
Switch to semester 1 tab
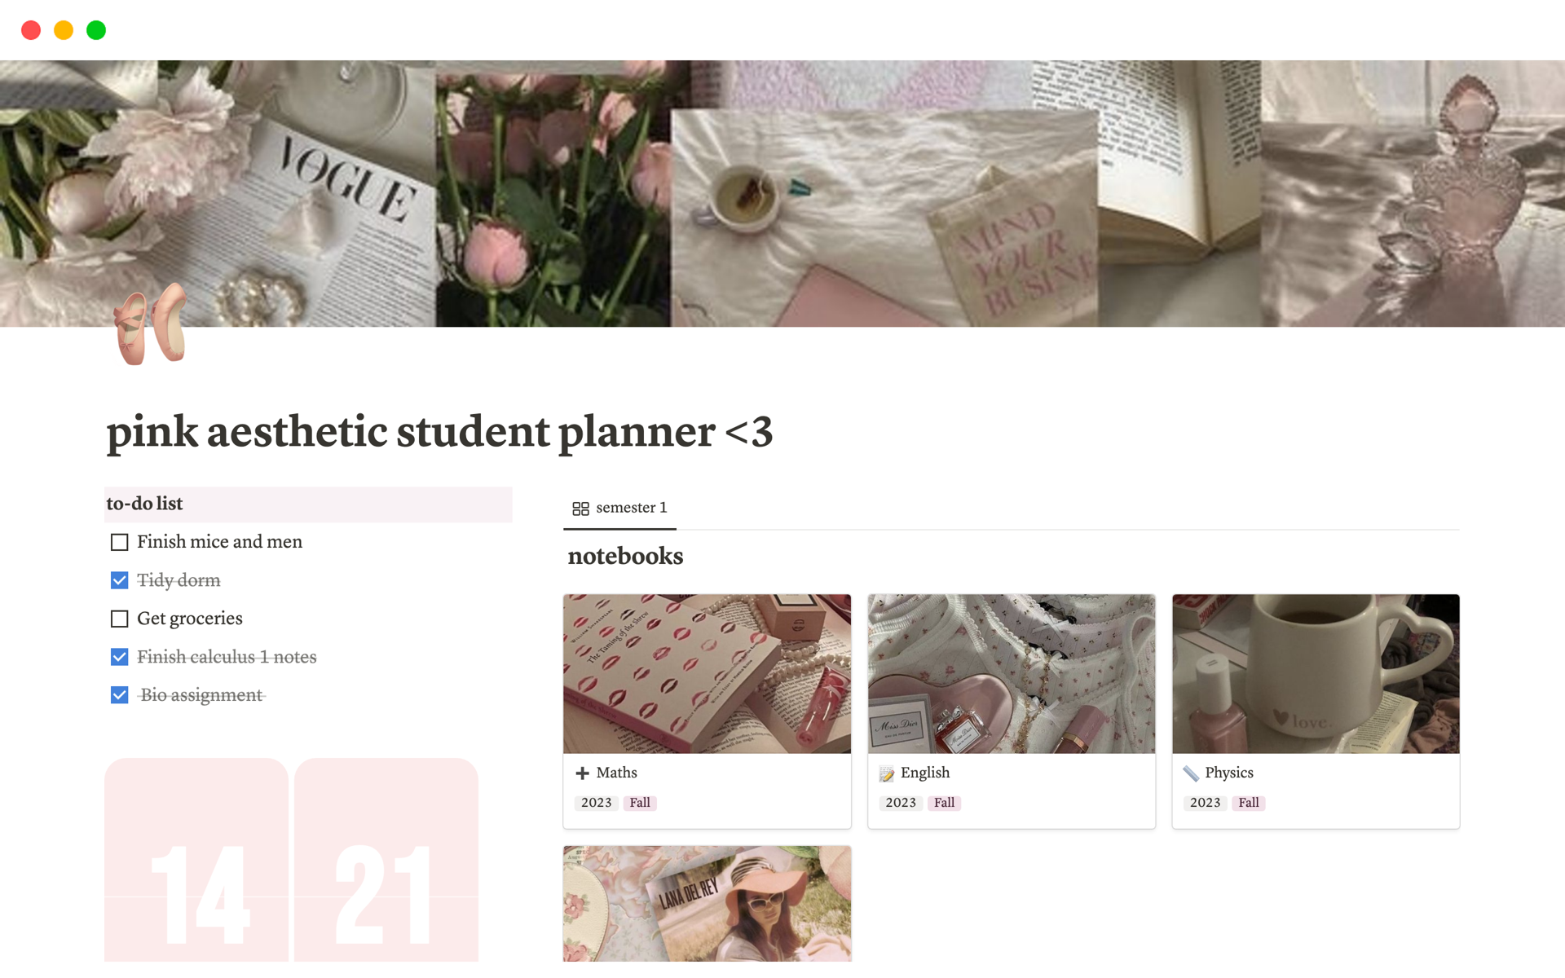pyautogui.click(x=622, y=507)
